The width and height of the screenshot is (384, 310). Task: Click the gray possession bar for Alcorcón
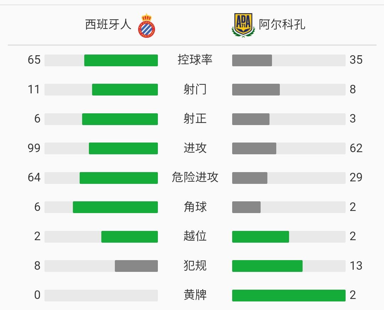tap(252, 60)
